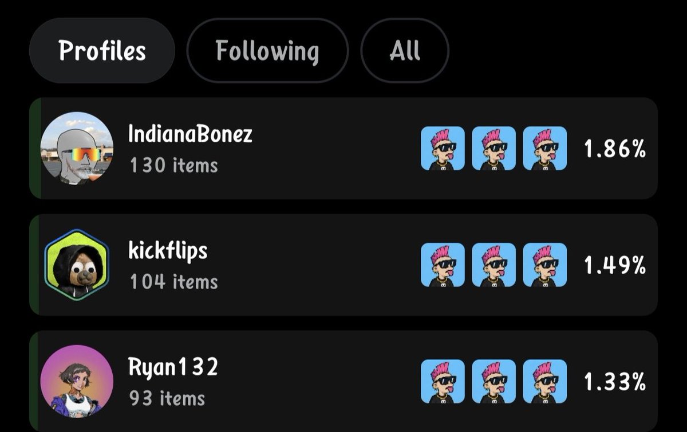Screen dimensions: 687x432
Task: Click the 1.86% ownership value
Action: click(x=615, y=149)
